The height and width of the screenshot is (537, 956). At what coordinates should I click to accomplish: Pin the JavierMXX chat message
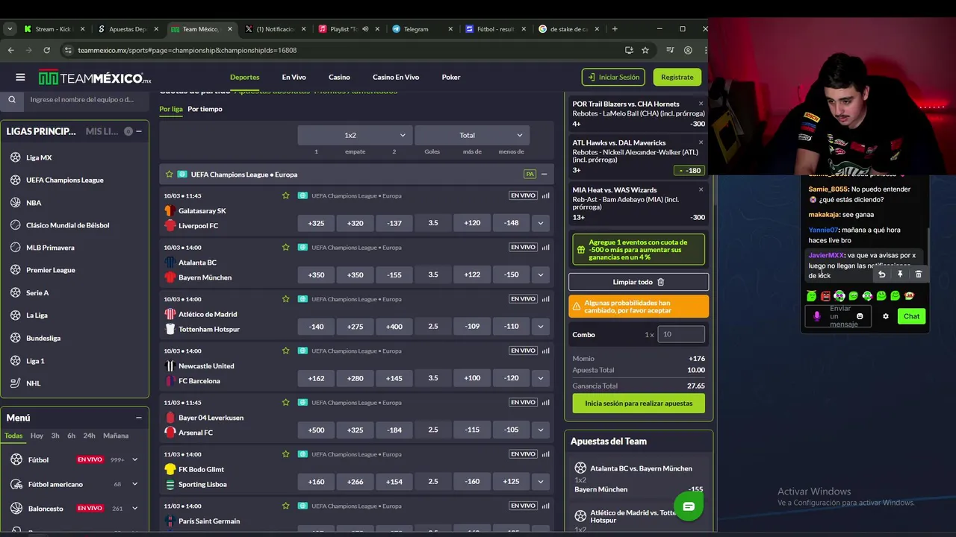(900, 274)
